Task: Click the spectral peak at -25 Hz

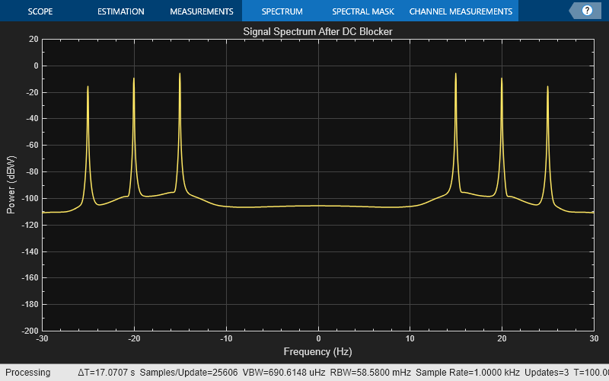Action: pyautogui.click(x=88, y=87)
